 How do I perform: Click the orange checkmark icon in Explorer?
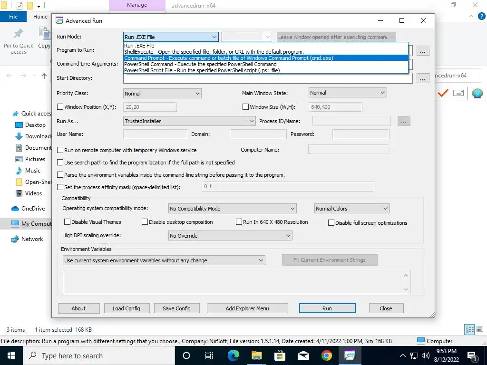(443, 93)
